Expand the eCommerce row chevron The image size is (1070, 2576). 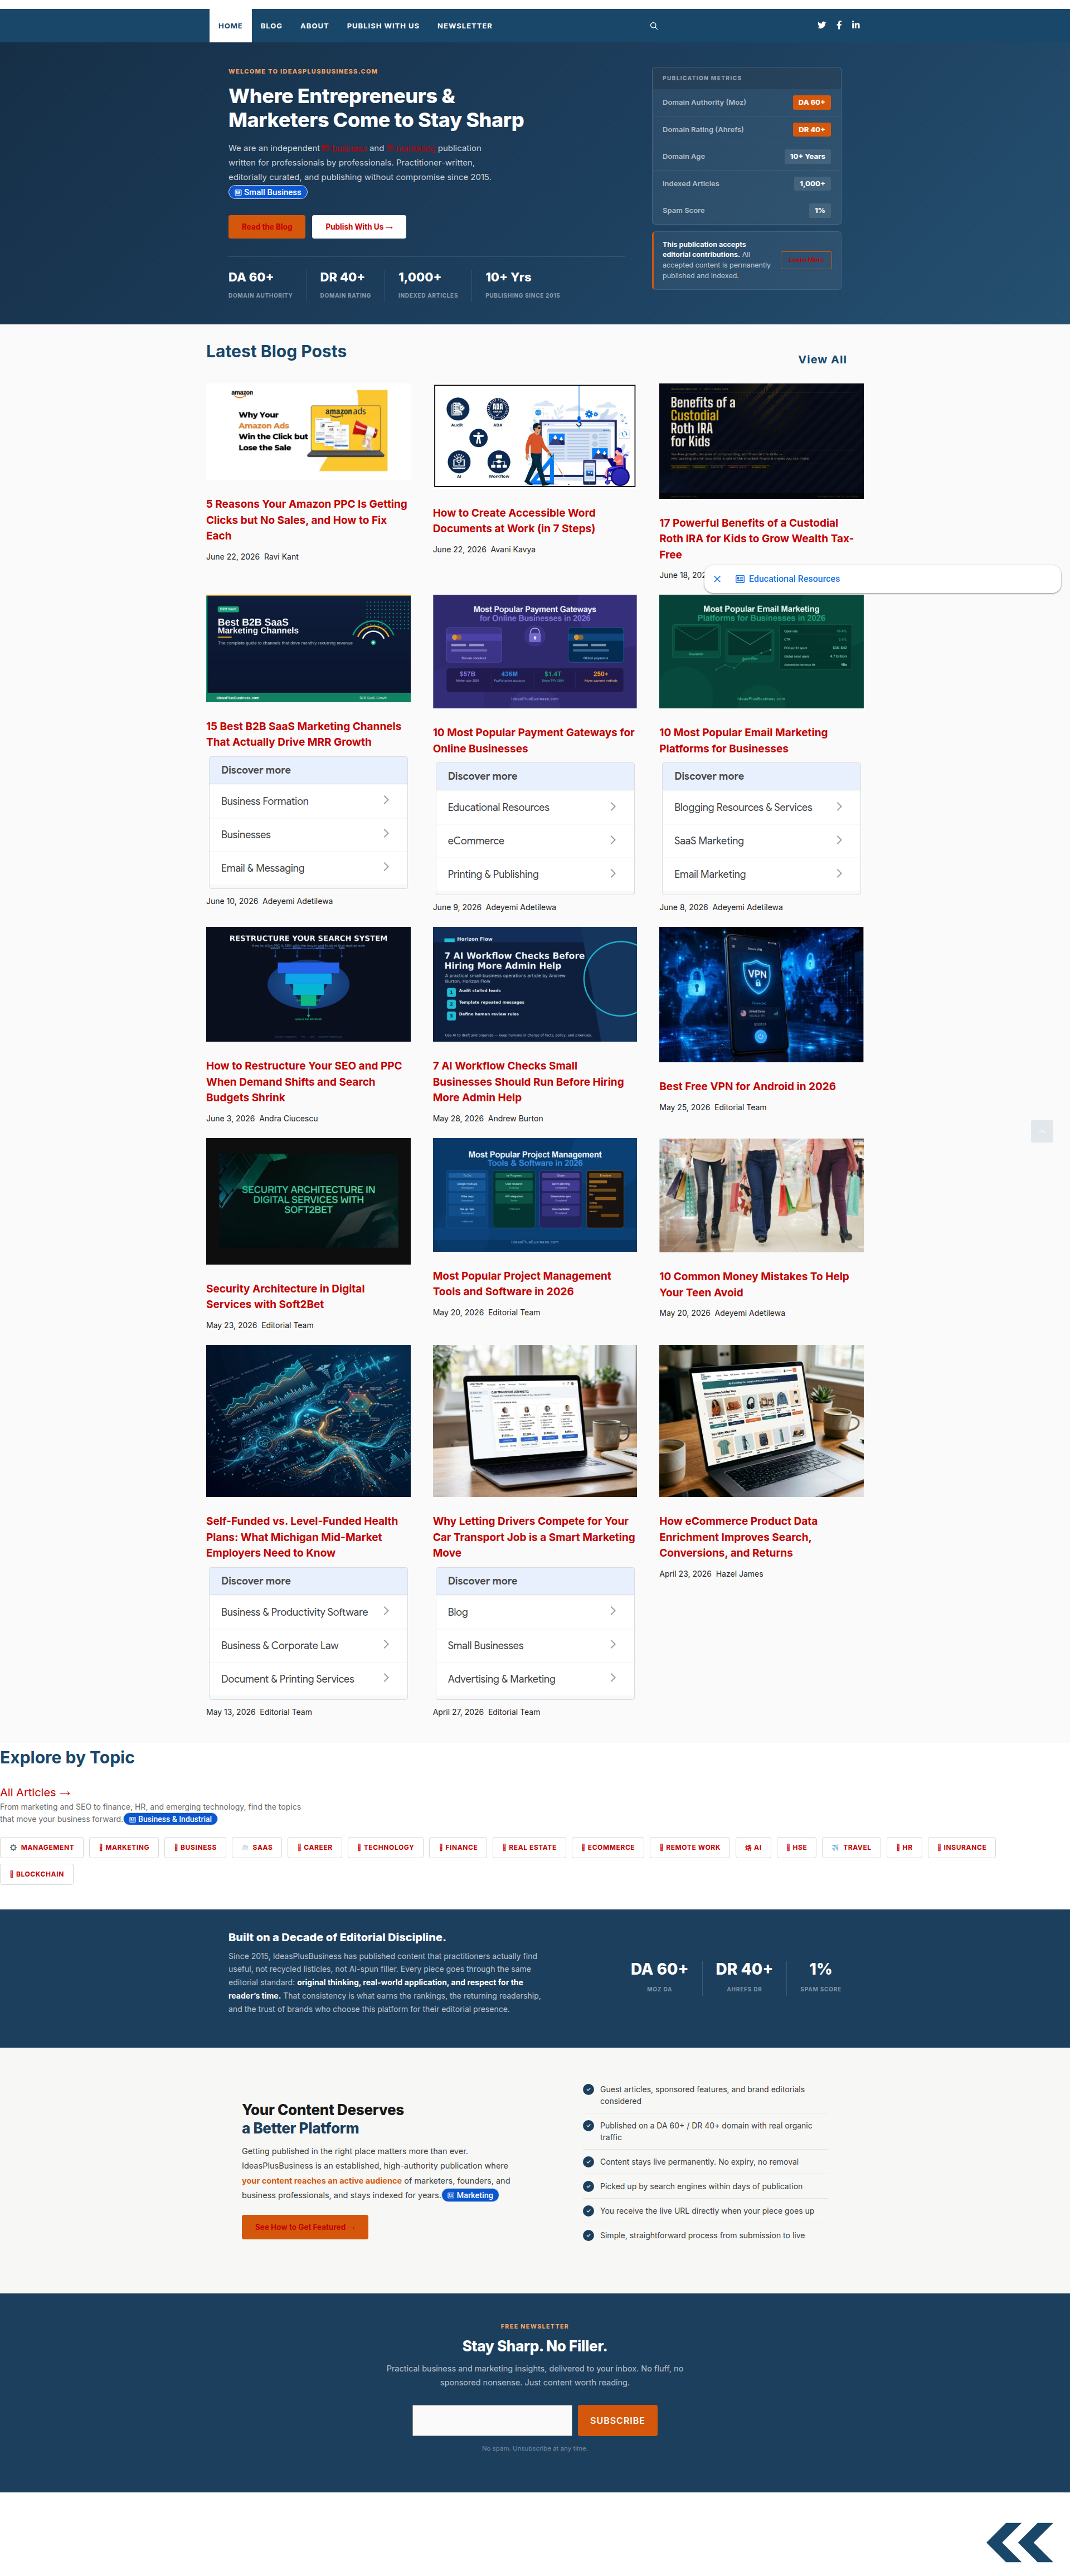(x=613, y=840)
